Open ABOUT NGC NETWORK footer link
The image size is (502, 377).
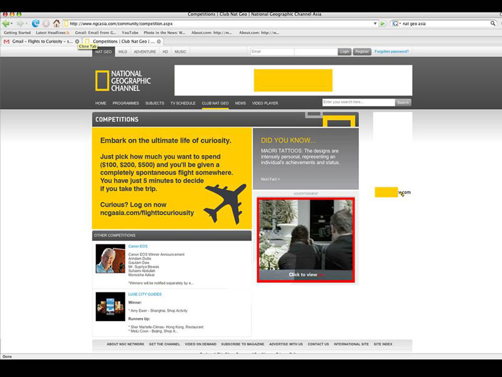(x=125, y=344)
